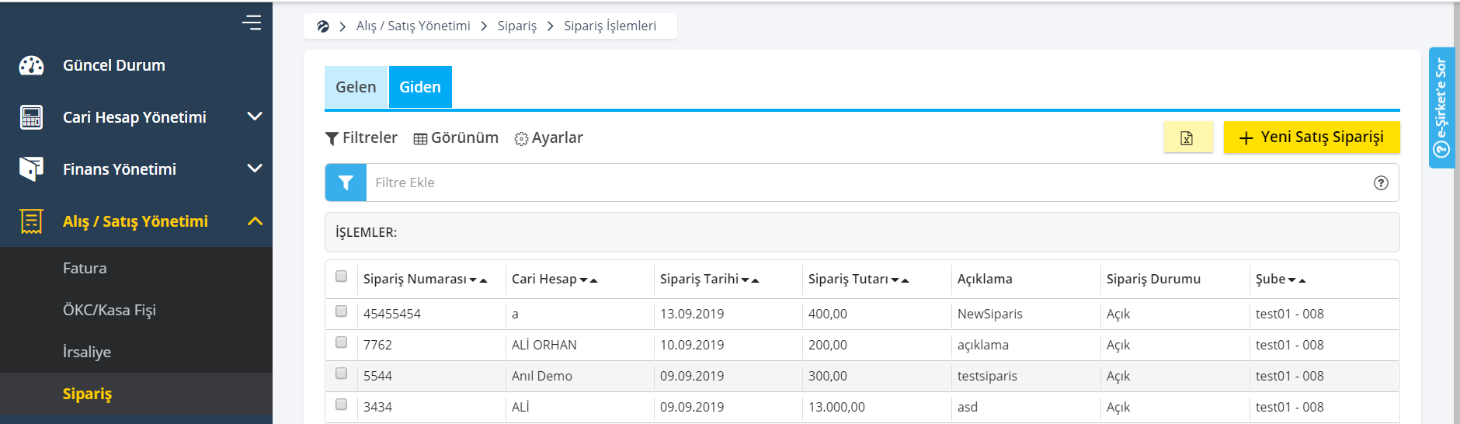Image resolution: width=1460 pixels, height=424 pixels.
Task: Click the Sipariş Durumu column header
Action: click(x=1153, y=279)
